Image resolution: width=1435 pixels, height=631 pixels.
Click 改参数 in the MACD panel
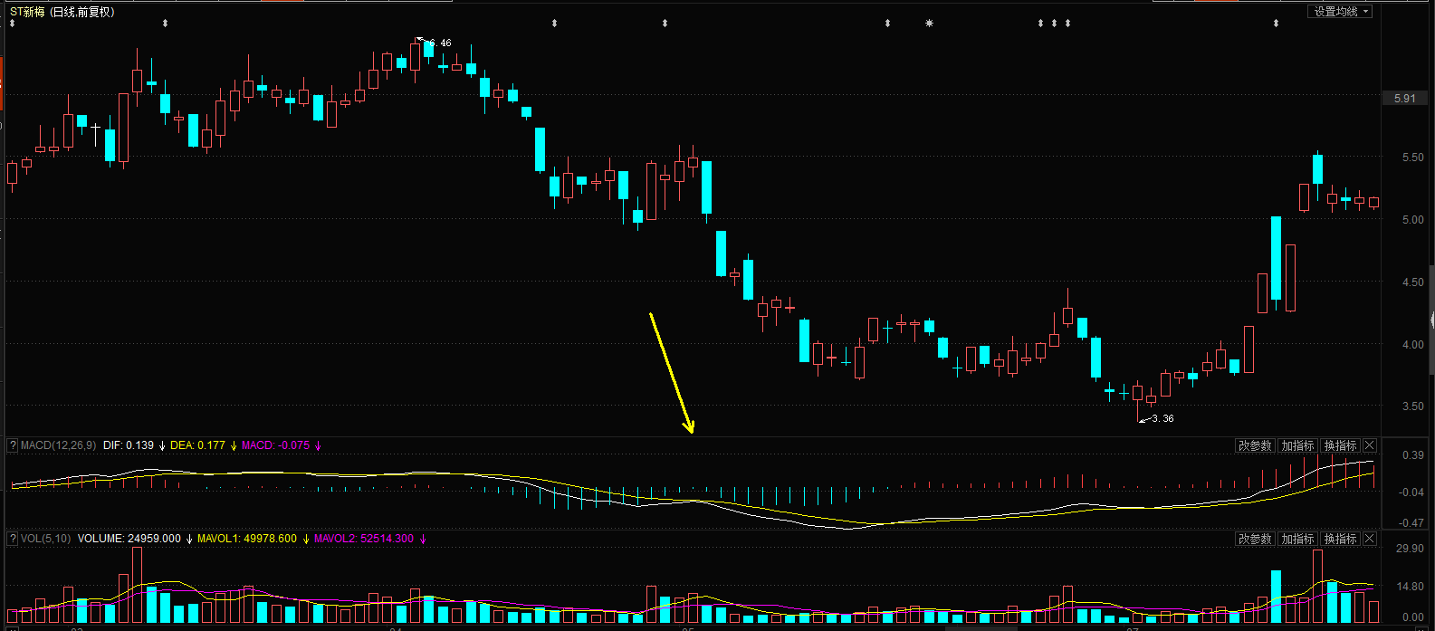[x=1255, y=445]
